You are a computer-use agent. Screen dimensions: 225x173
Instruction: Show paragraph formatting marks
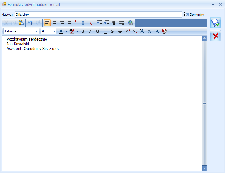(x=114, y=23)
